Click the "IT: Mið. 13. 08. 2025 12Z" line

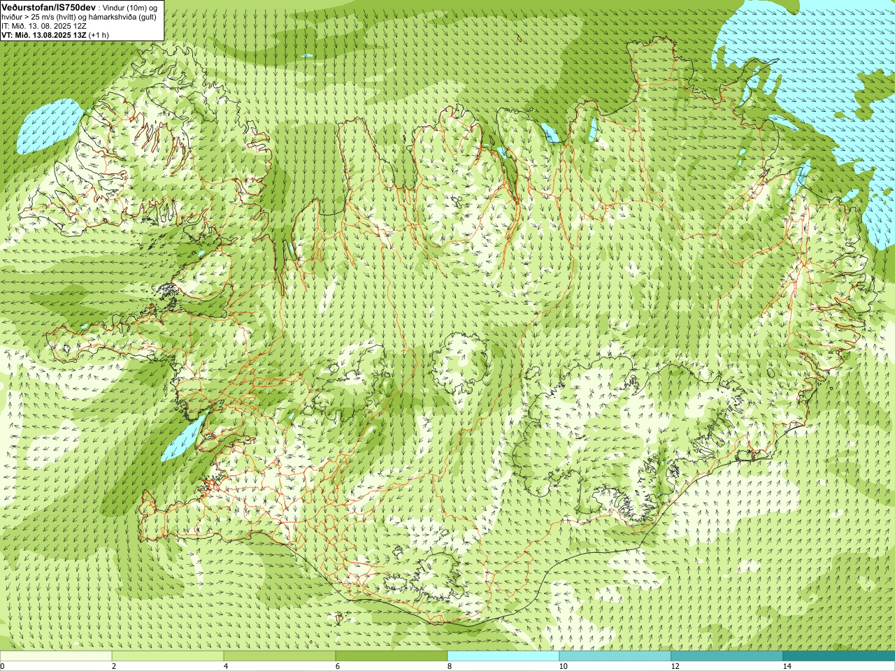[x=44, y=26]
